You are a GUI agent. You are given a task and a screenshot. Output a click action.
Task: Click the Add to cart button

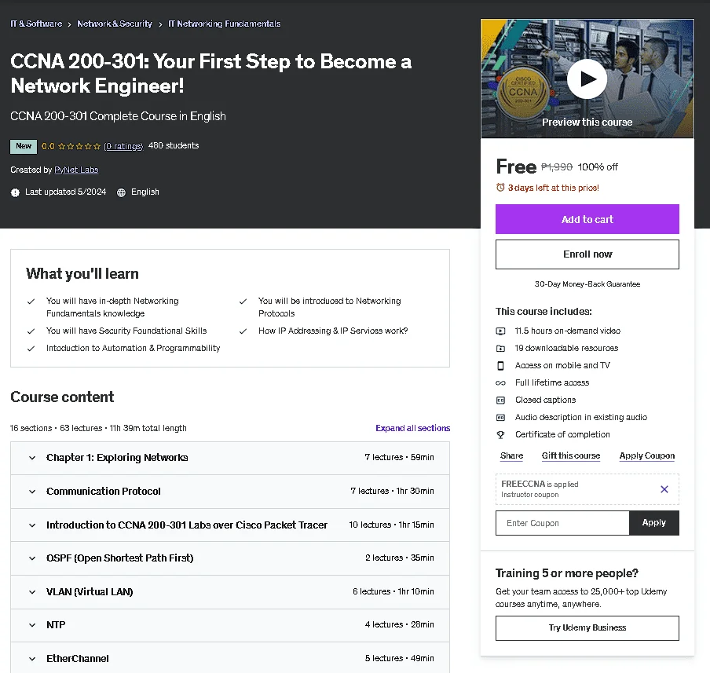(587, 219)
